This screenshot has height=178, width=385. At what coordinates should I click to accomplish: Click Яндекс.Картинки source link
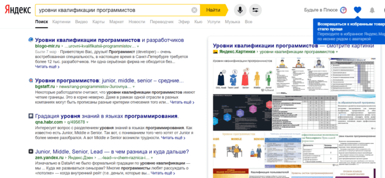pos(237,52)
